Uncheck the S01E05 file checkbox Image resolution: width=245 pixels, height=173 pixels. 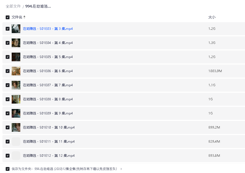[8, 57]
